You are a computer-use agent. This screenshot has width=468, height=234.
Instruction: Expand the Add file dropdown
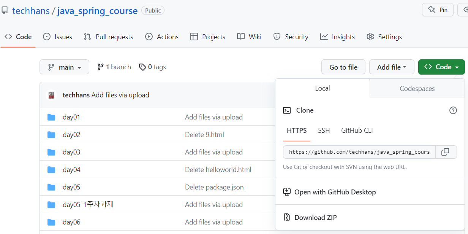point(392,67)
